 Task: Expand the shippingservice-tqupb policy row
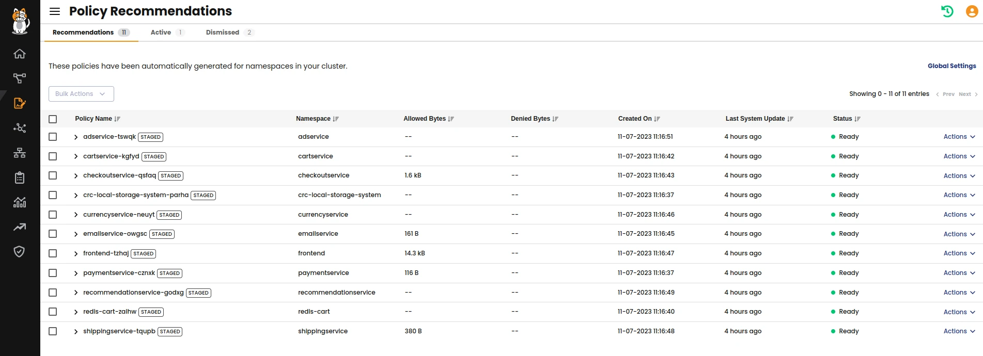[76, 332]
